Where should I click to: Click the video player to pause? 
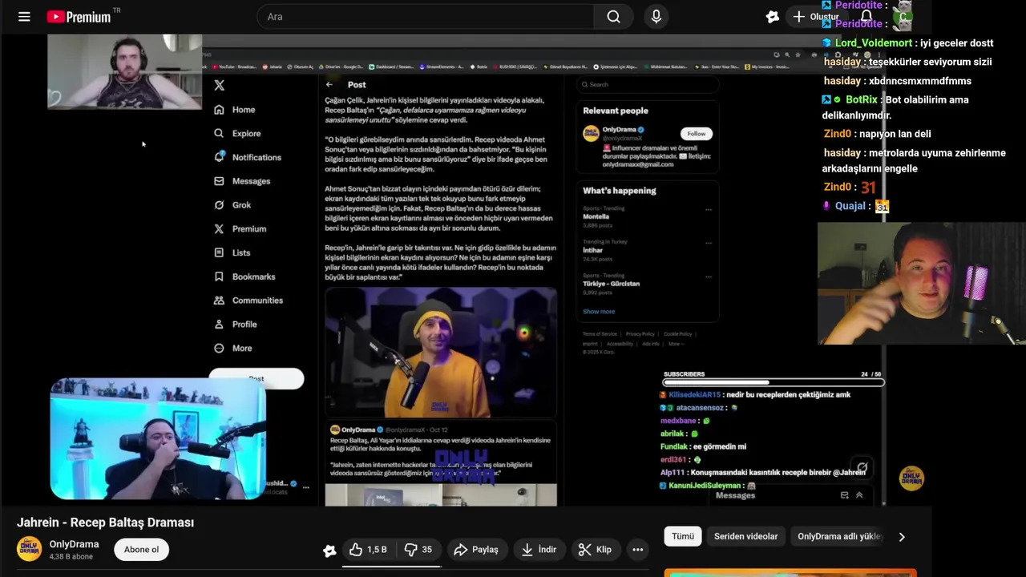[465, 269]
